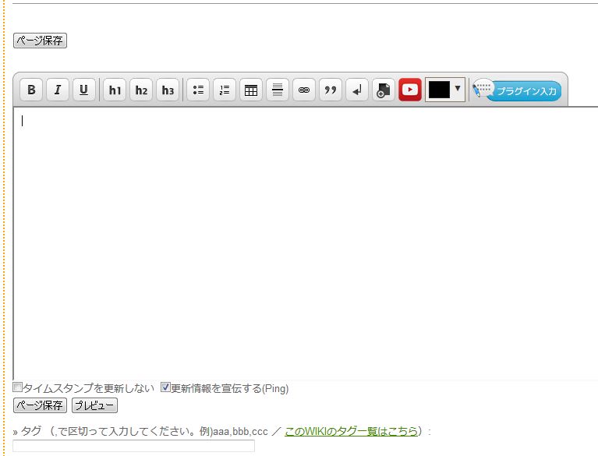Screen dimensions: 598x456
Task: Apply italic formatting
Action: tap(58, 90)
